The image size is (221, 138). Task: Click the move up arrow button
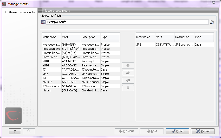[128, 65]
